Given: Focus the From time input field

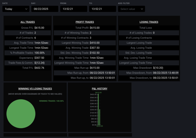Looking at the screenshot, I should click(x=73, y=9).
